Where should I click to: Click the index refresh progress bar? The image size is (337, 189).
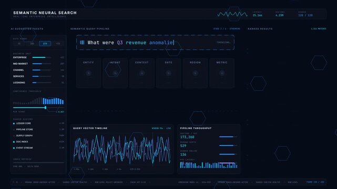[x=39, y=163]
